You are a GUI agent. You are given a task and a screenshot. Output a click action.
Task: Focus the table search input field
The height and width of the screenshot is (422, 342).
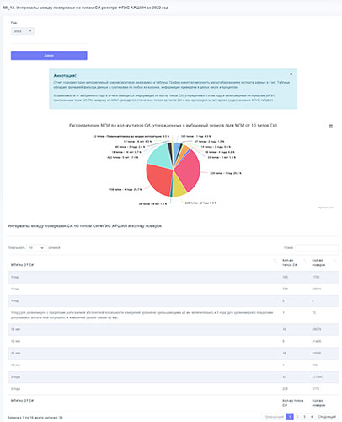tap(317, 248)
